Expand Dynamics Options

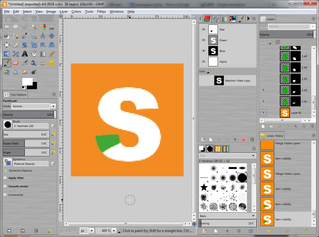click(6, 171)
